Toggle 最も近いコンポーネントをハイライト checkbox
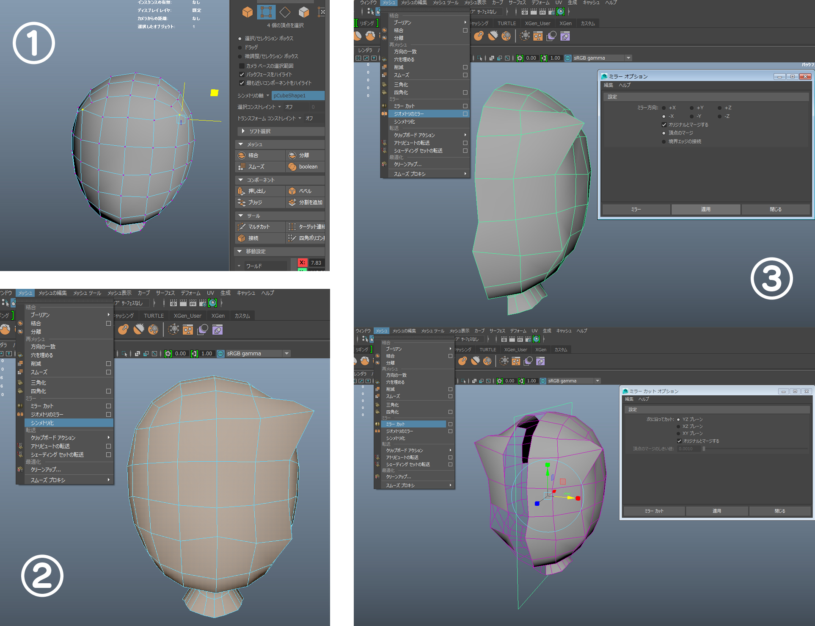Image resolution: width=815 pixels, height=626 pixels. click(242, 83)
